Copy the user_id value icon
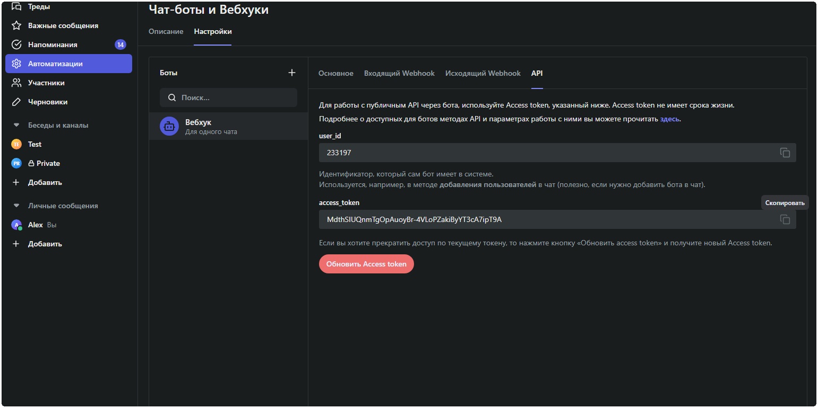This screenshot has width=818, height=408. pos(785,153)
